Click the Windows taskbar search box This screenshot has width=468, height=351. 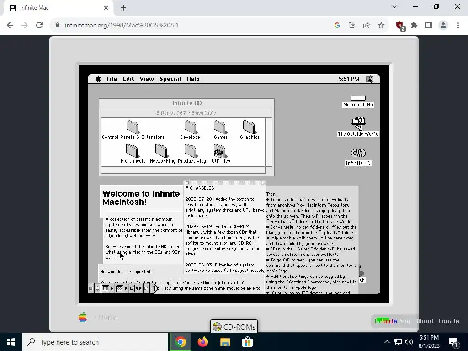click(95, 342)
